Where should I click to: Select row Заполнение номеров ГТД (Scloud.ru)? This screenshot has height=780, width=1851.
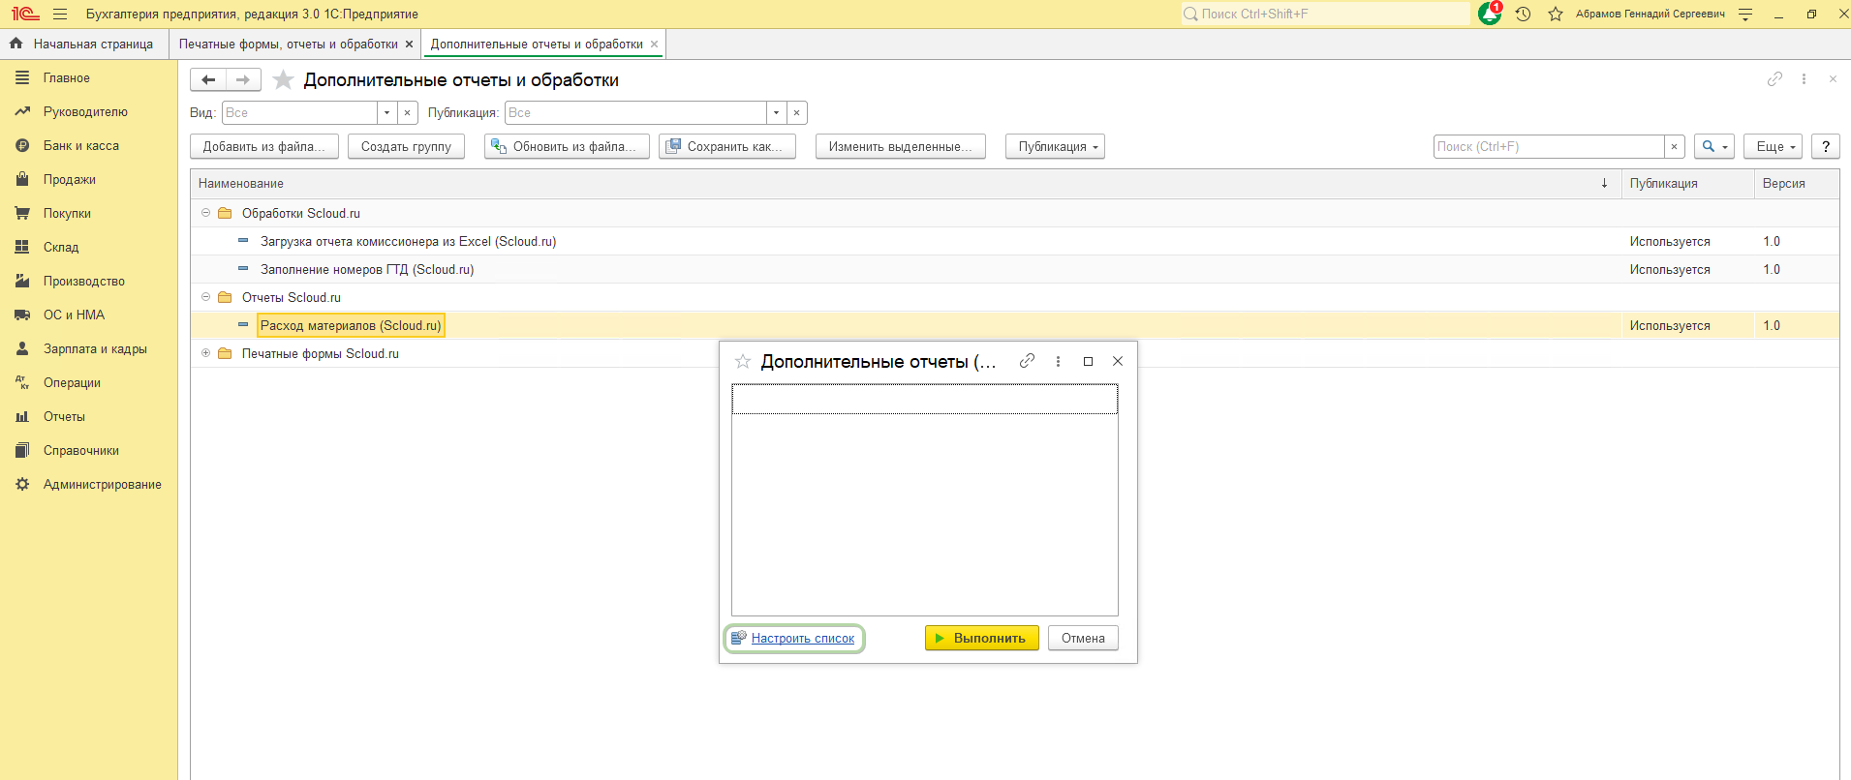1014,269
